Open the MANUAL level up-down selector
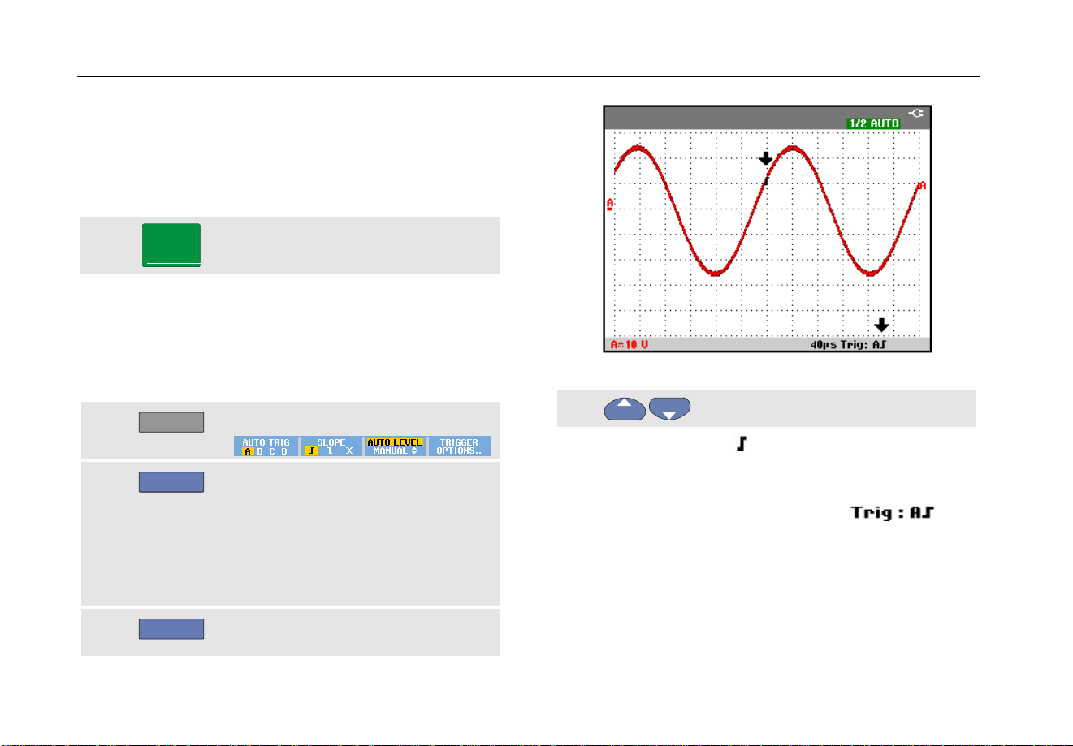This screenshot has height=746, width=1073. (x=395, y=451)
